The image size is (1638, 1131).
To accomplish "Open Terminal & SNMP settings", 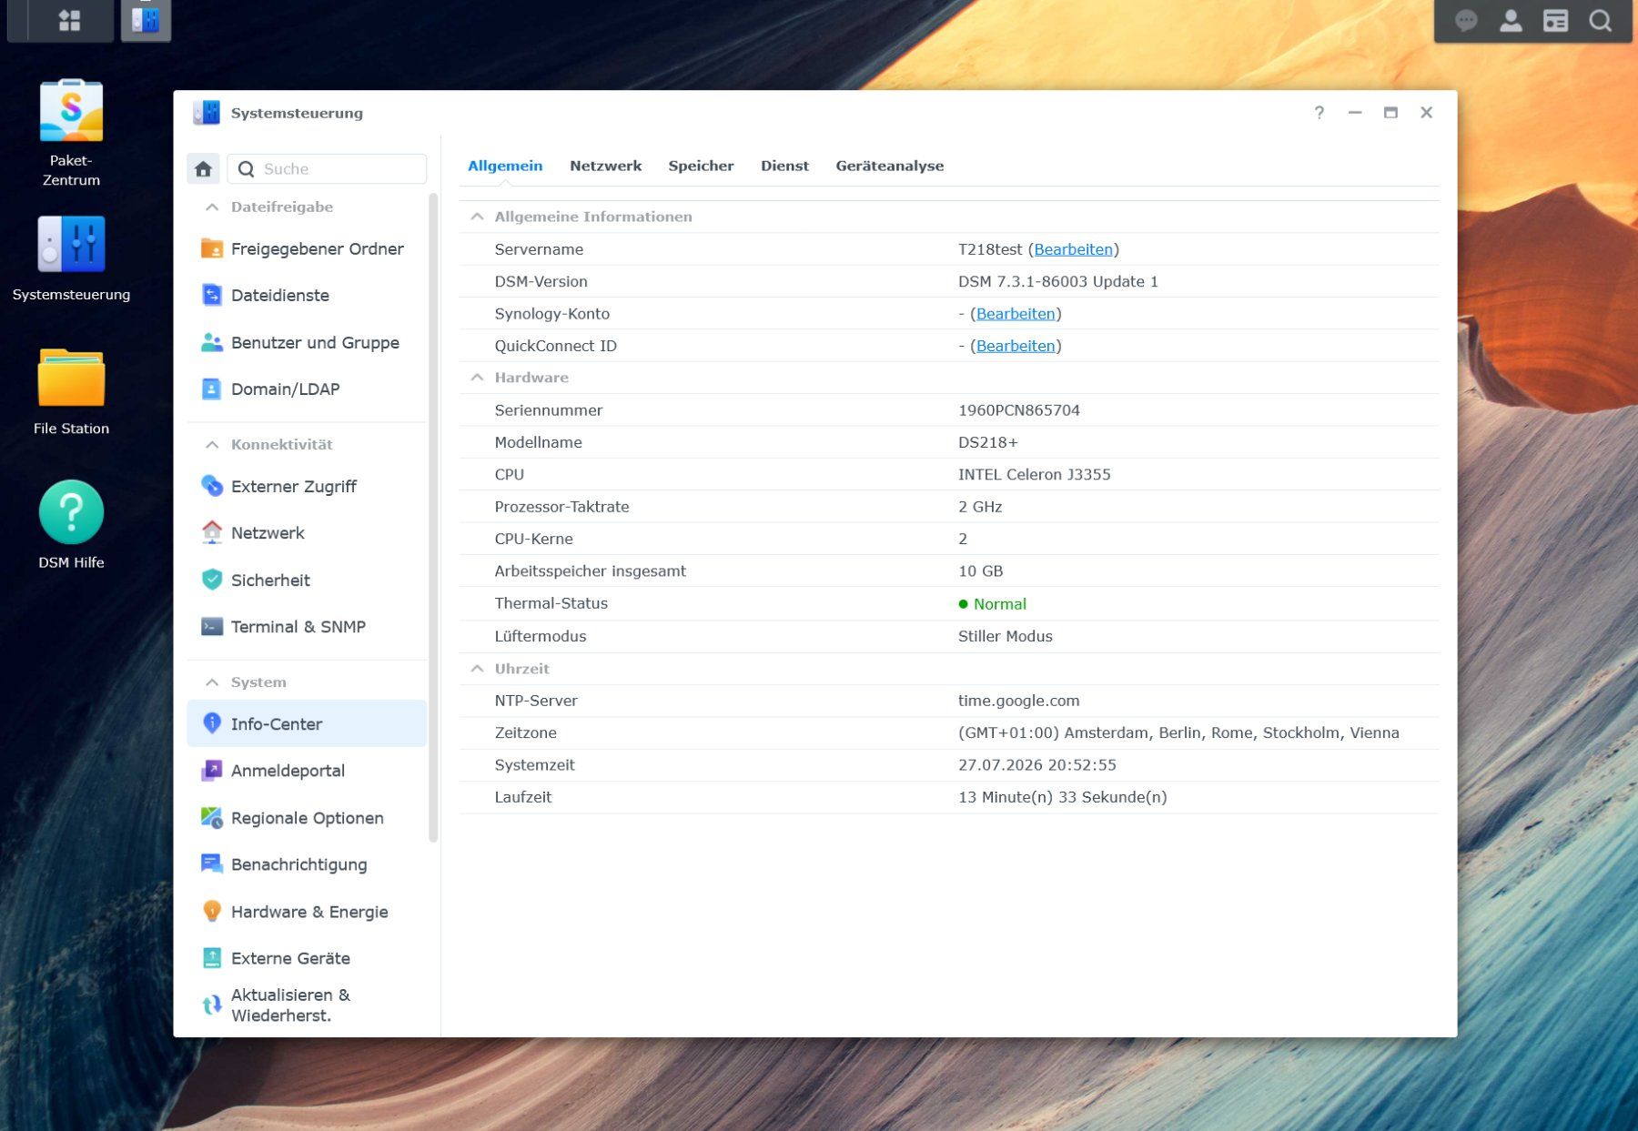I will coord(307,626).
